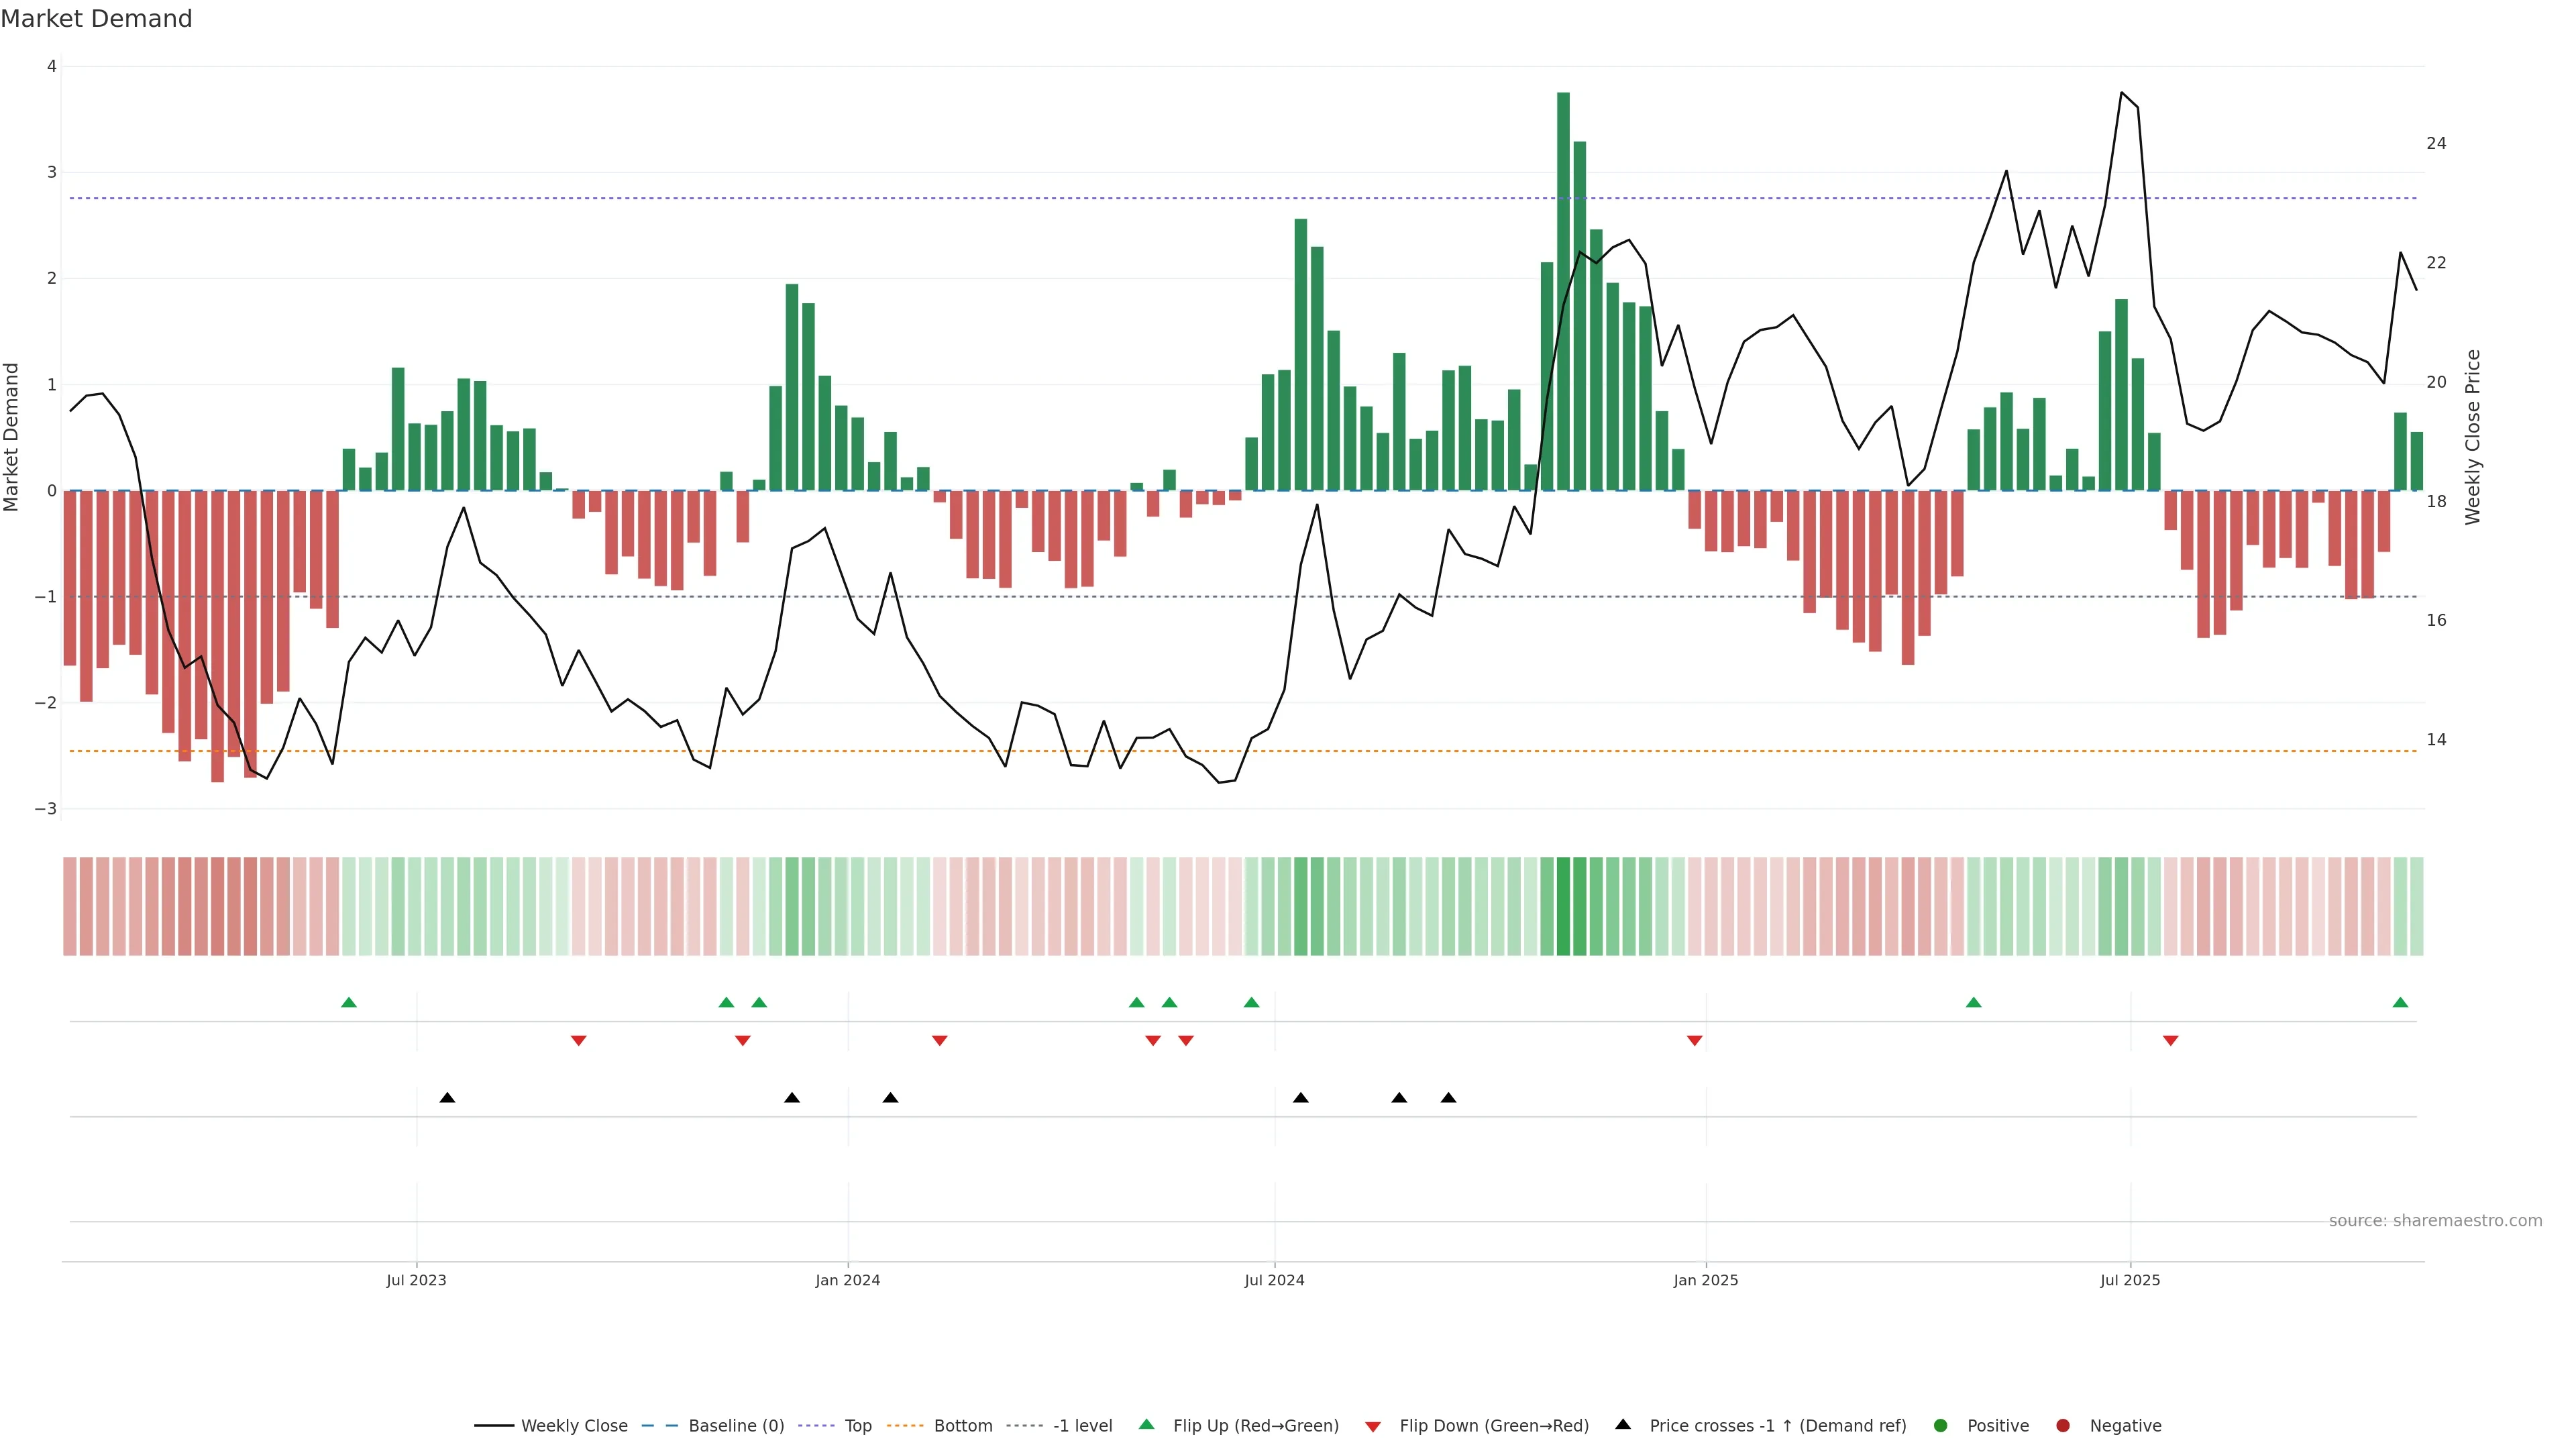Click the darkest green heatmap strip cell
This screenshot has height=1449, width=2576.
(1563, 906)
